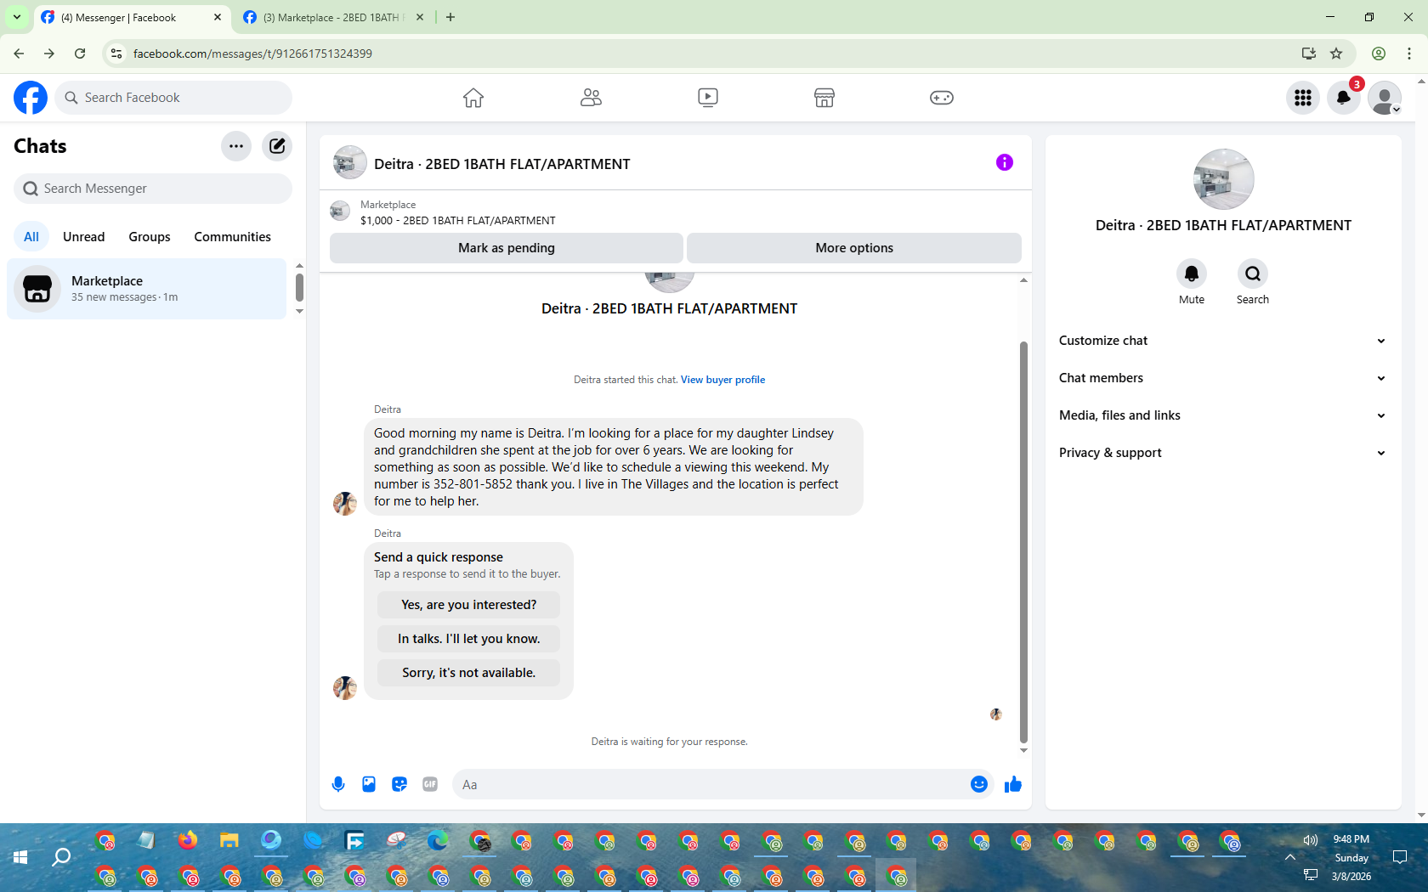Select the Unread chats filter
The height and width of the screenshot is (892, 1428).
pyautogui.click(x=84, y=237)
